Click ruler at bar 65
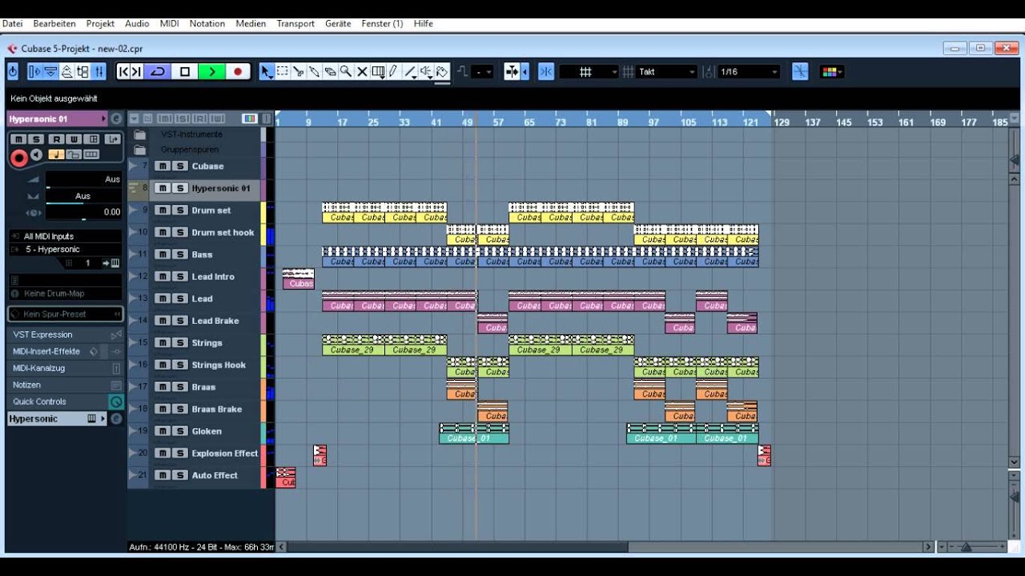The height and width of the screenshot is (576, 1025). (x=529, y=122)
